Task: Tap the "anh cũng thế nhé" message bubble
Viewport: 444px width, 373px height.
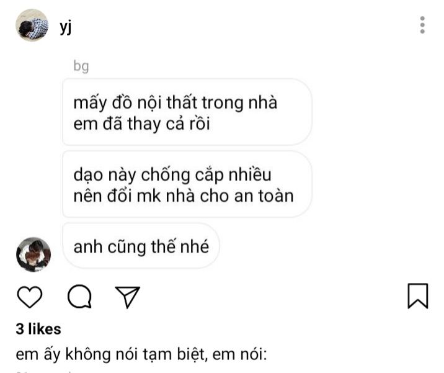Action: coord(141,246)
